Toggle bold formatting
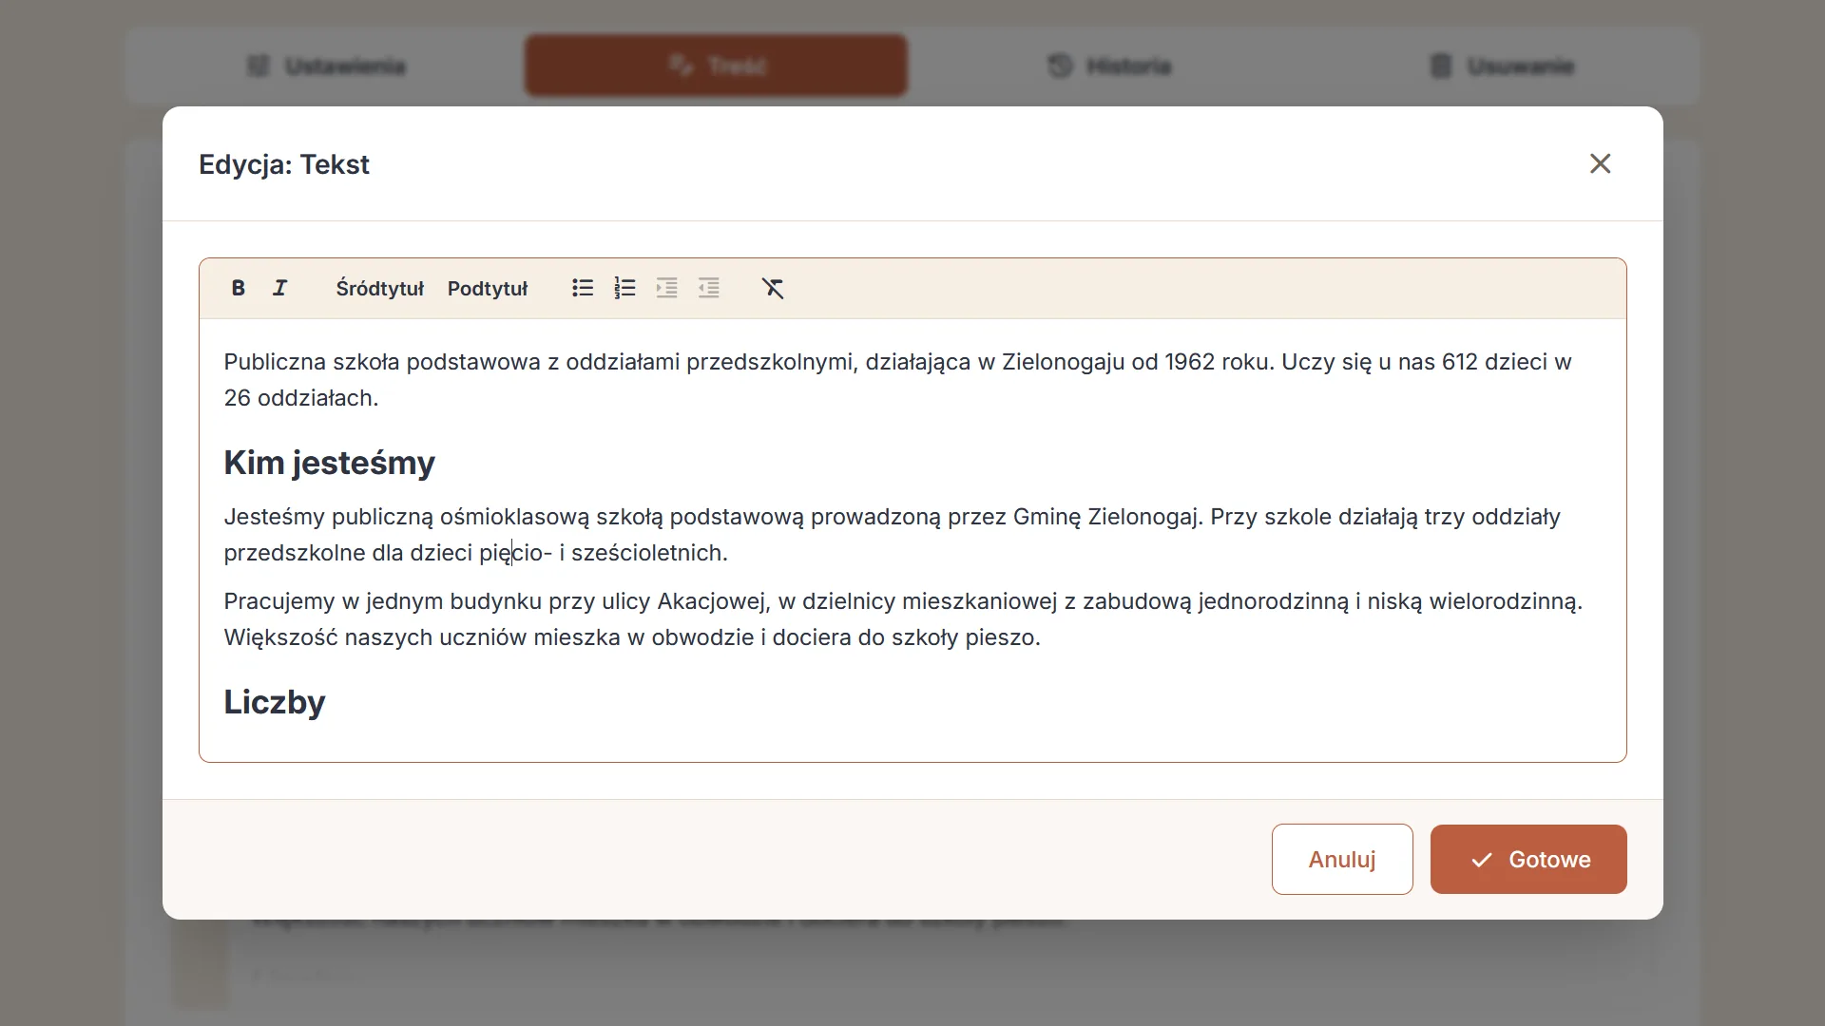This screenshot has height=1026, width=1825. click(239, 288)
